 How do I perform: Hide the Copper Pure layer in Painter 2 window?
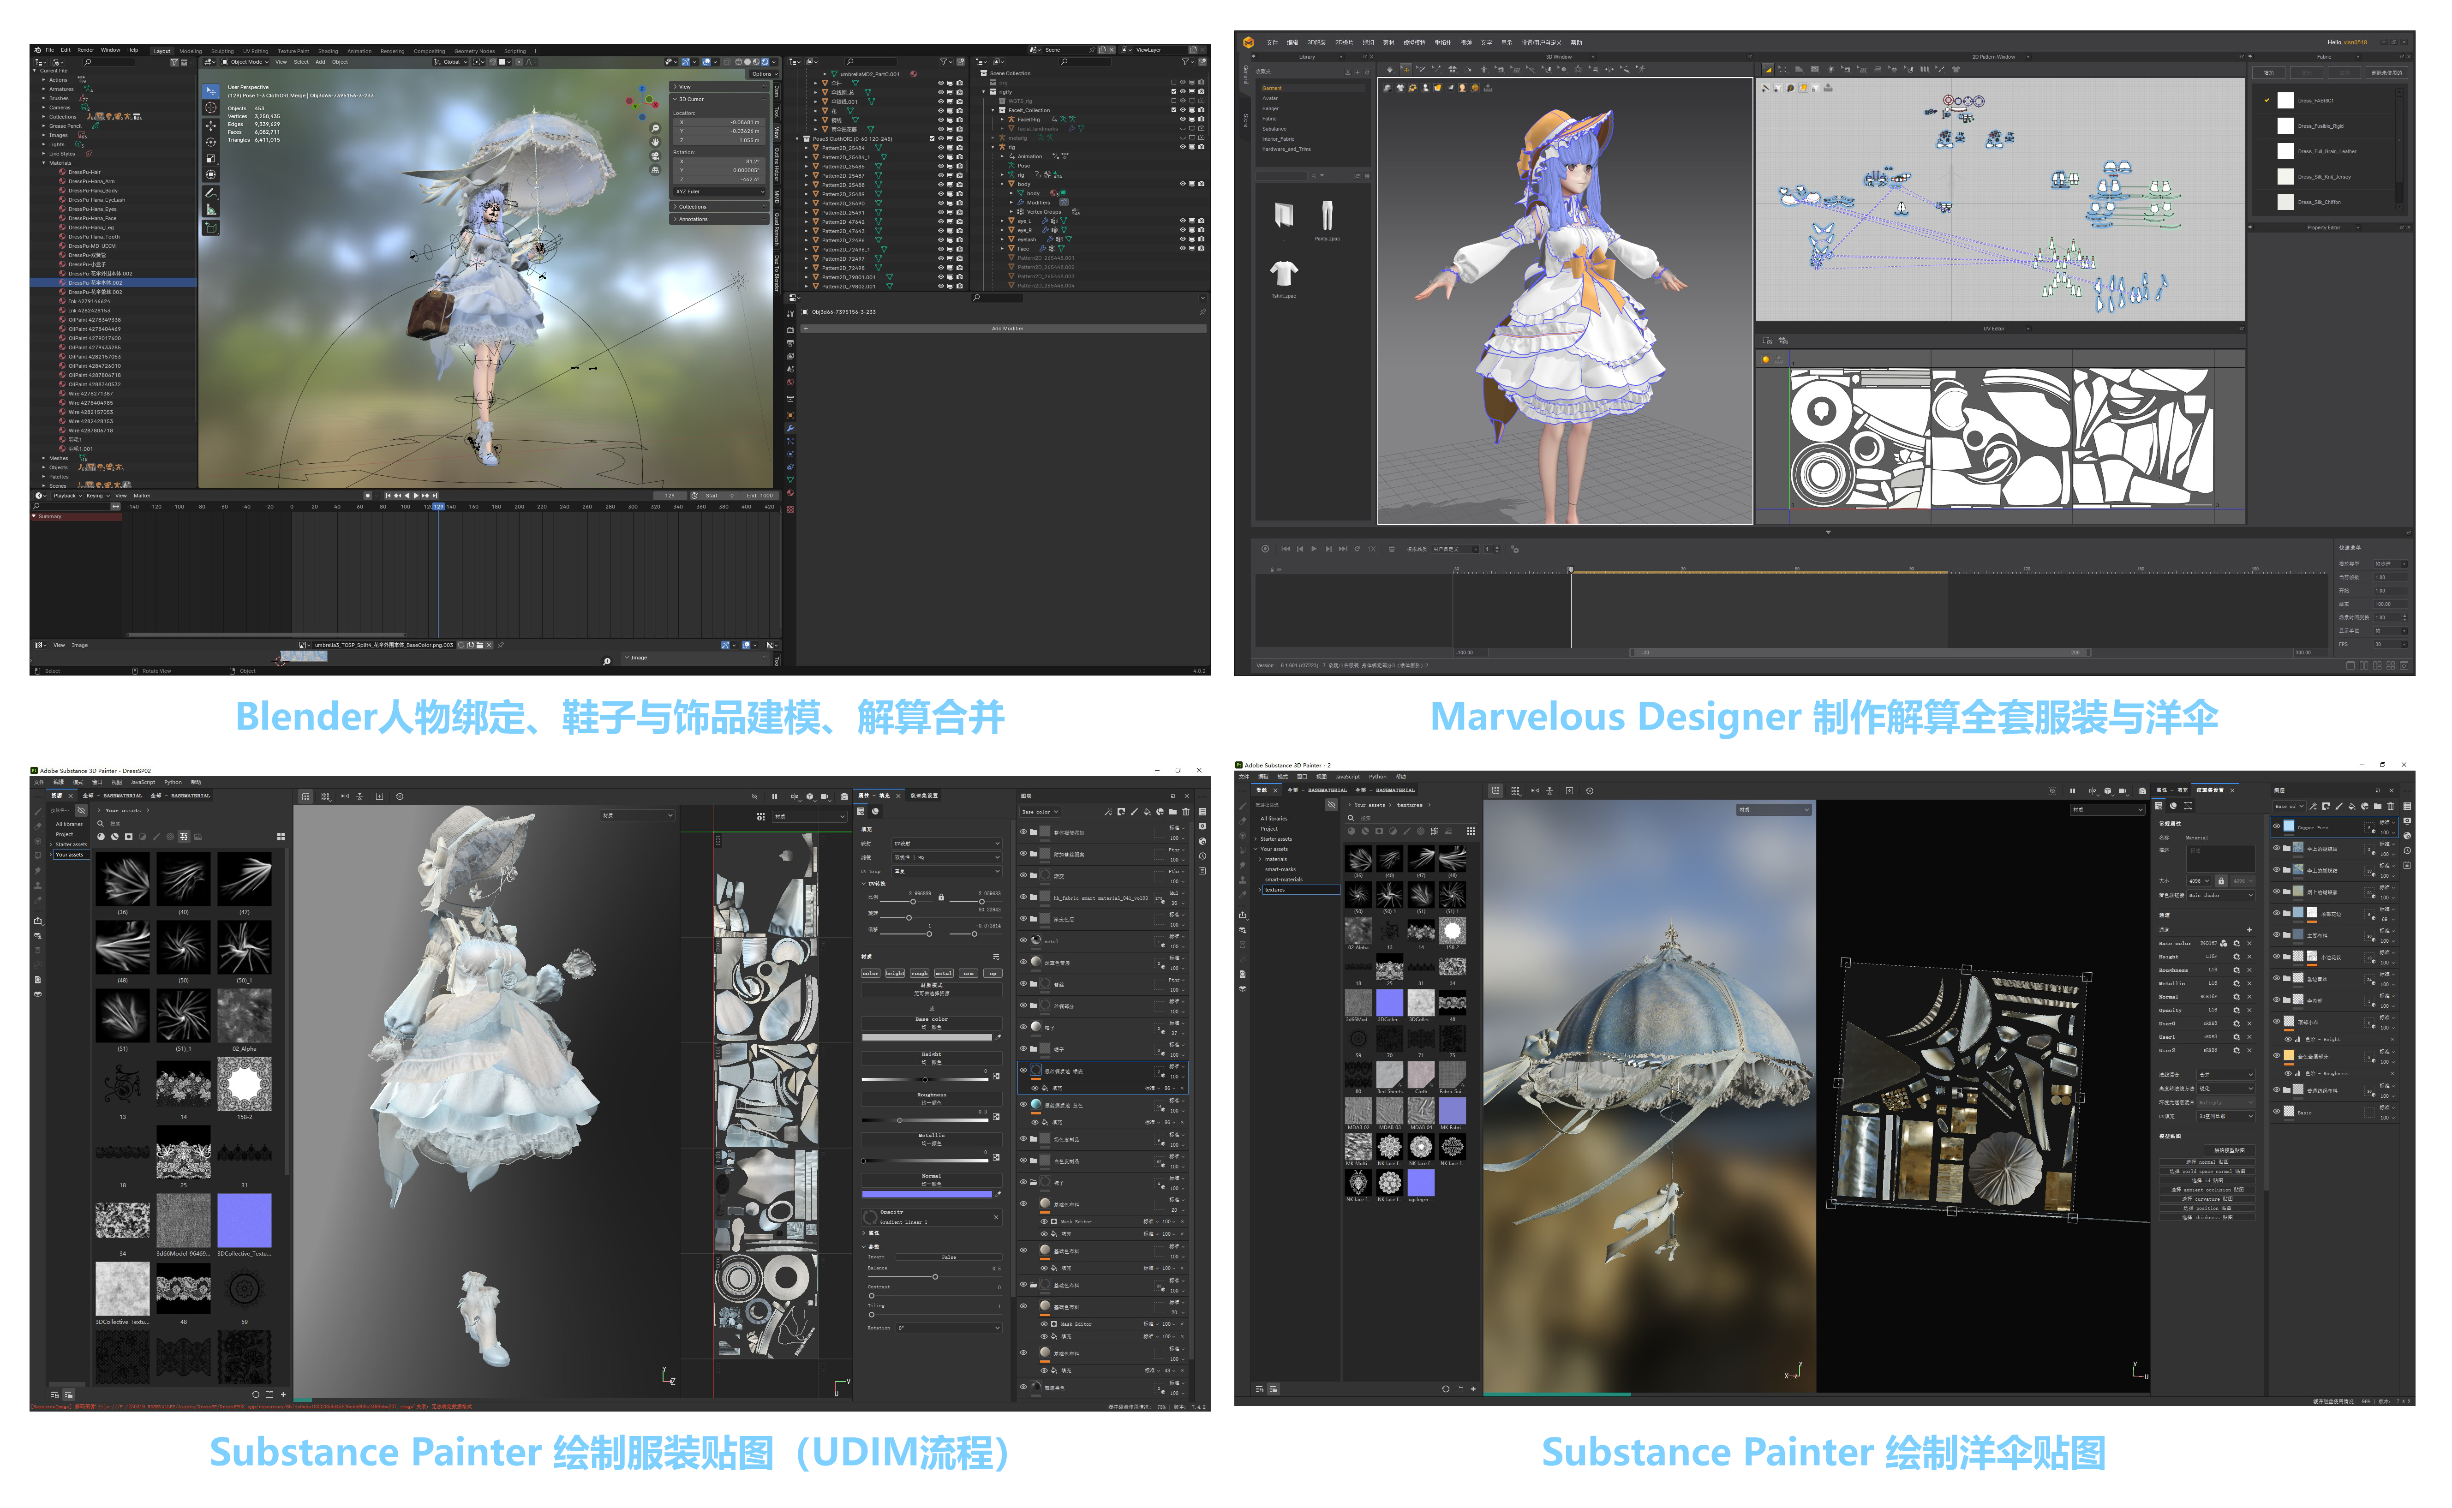pyautogui.click(x=2277, y=827)
